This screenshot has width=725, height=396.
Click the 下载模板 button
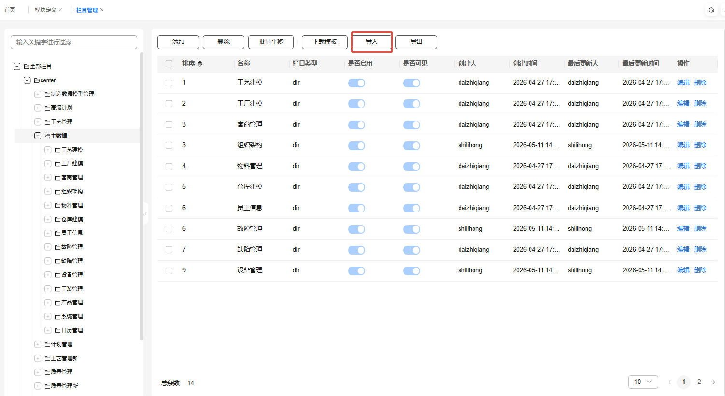[x=325, y=42]
